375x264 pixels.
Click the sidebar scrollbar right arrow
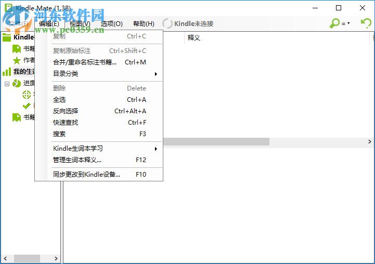coord(56,258)
